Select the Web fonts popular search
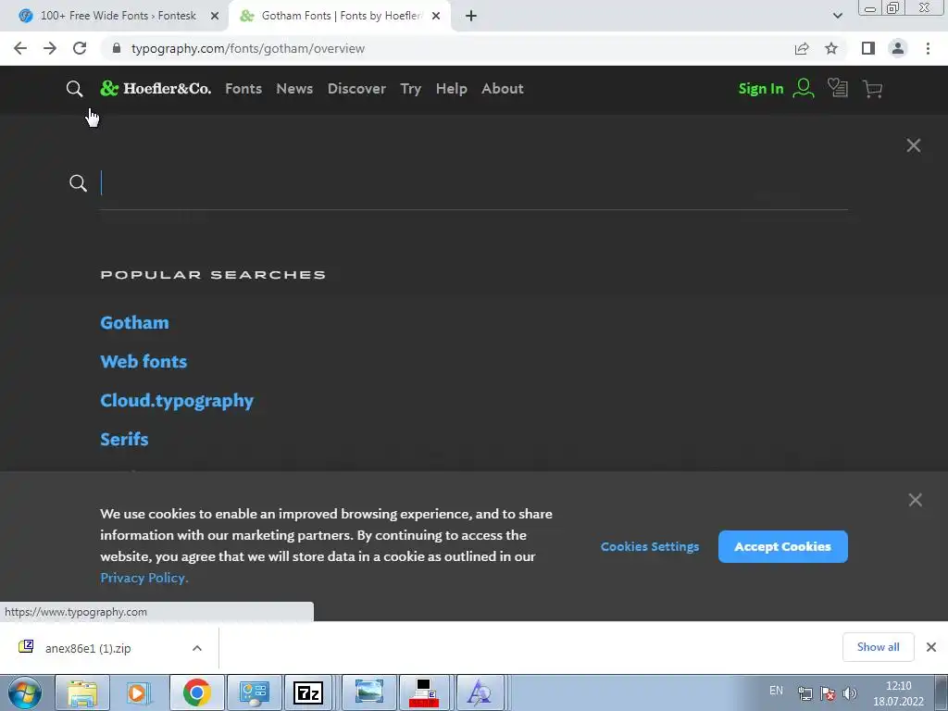The height and width of the screenshot is (711, 948). pos(143,362)
